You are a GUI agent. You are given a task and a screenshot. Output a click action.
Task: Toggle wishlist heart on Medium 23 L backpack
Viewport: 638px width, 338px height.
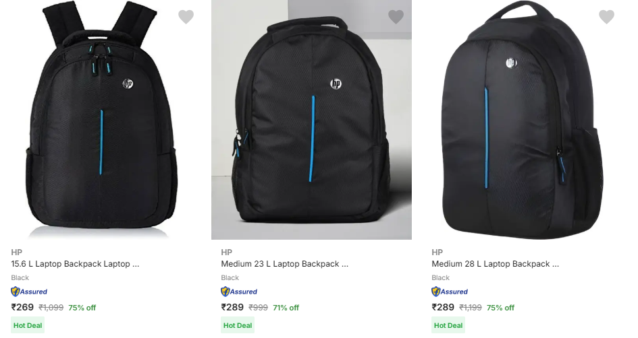(396, 18)
